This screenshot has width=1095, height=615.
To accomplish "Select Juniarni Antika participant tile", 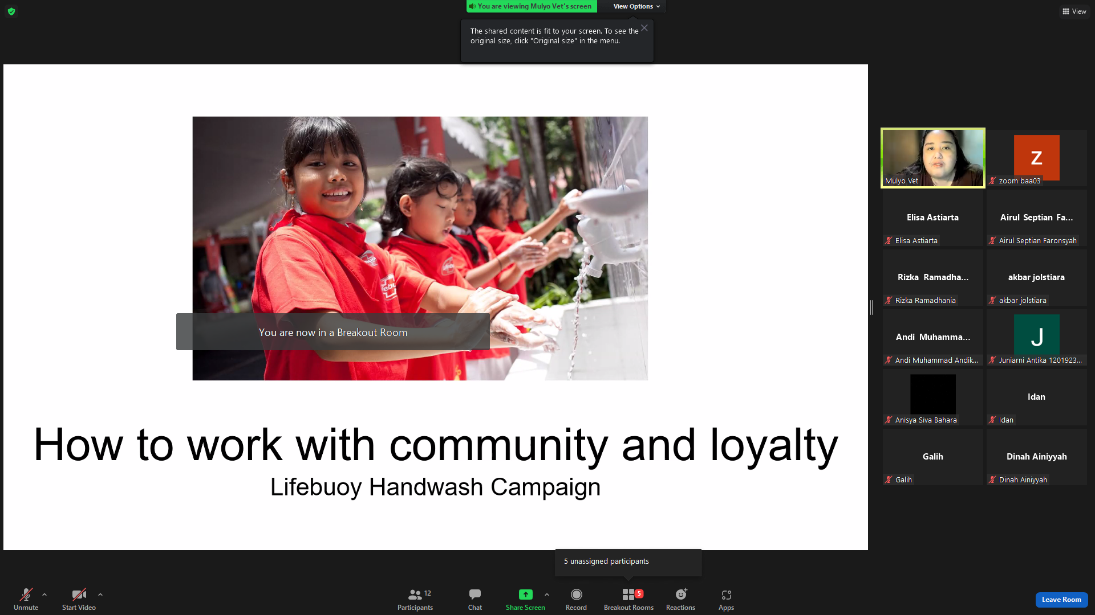I will point(1036,337).
